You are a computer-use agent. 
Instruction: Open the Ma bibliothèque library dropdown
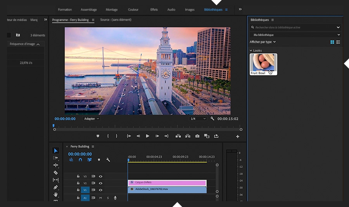(x=295, y=35)
